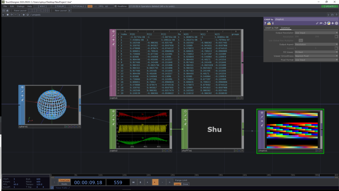Open the WIKI link button
The image size is (339, 191).
42,6
